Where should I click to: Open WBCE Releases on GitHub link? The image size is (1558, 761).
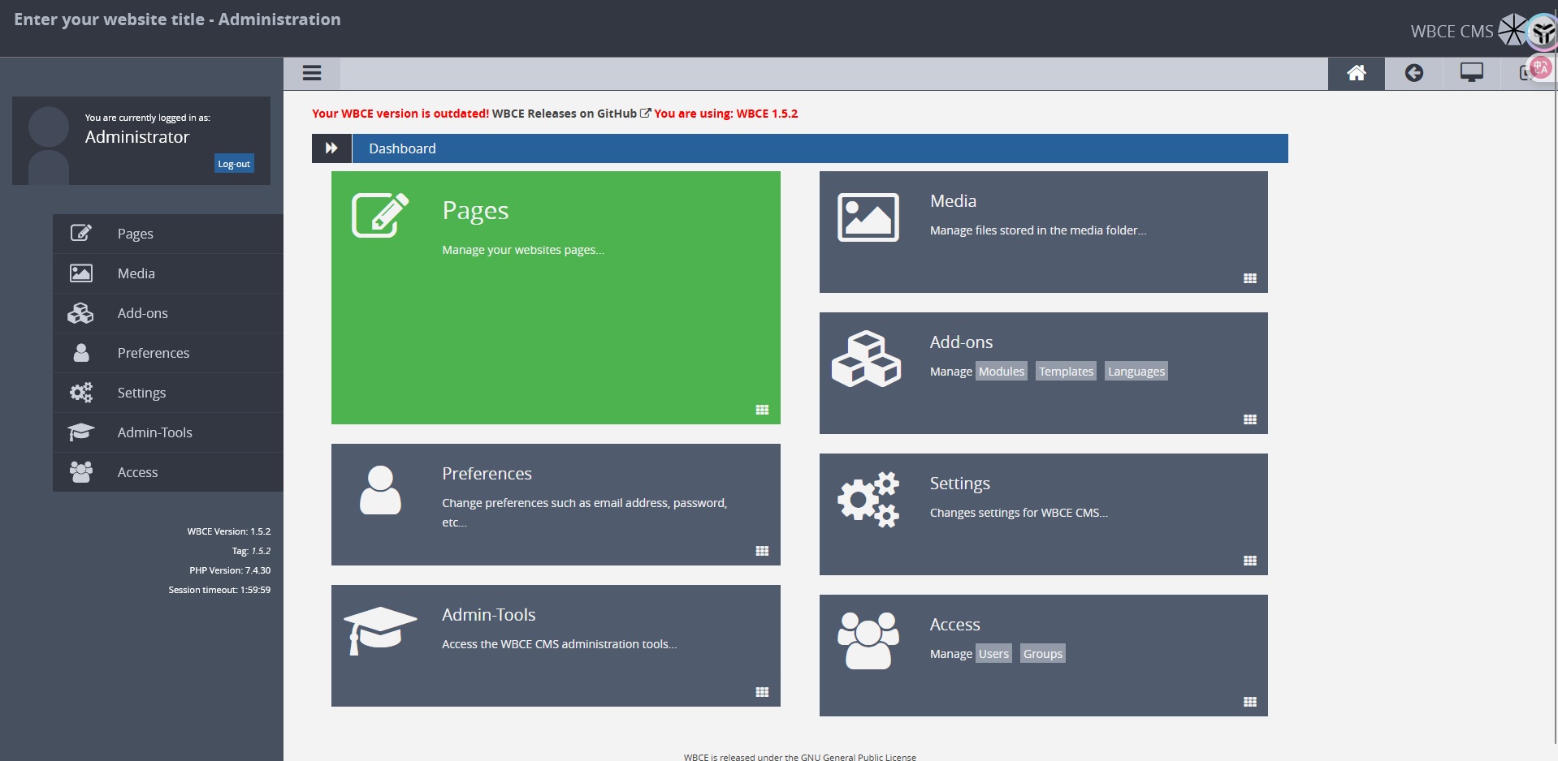tap(565, 114)
